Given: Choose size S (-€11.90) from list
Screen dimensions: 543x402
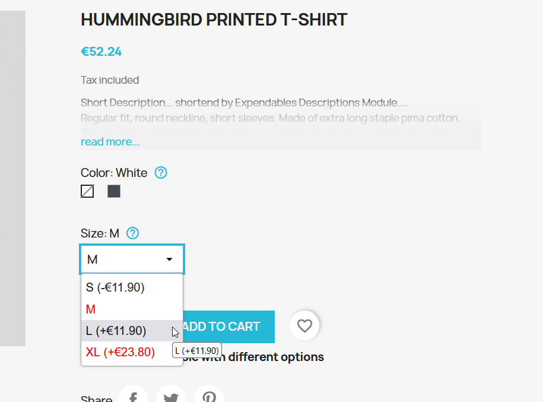Looking at the screenshot, I should pyautogui.click(x=116, y=287).
